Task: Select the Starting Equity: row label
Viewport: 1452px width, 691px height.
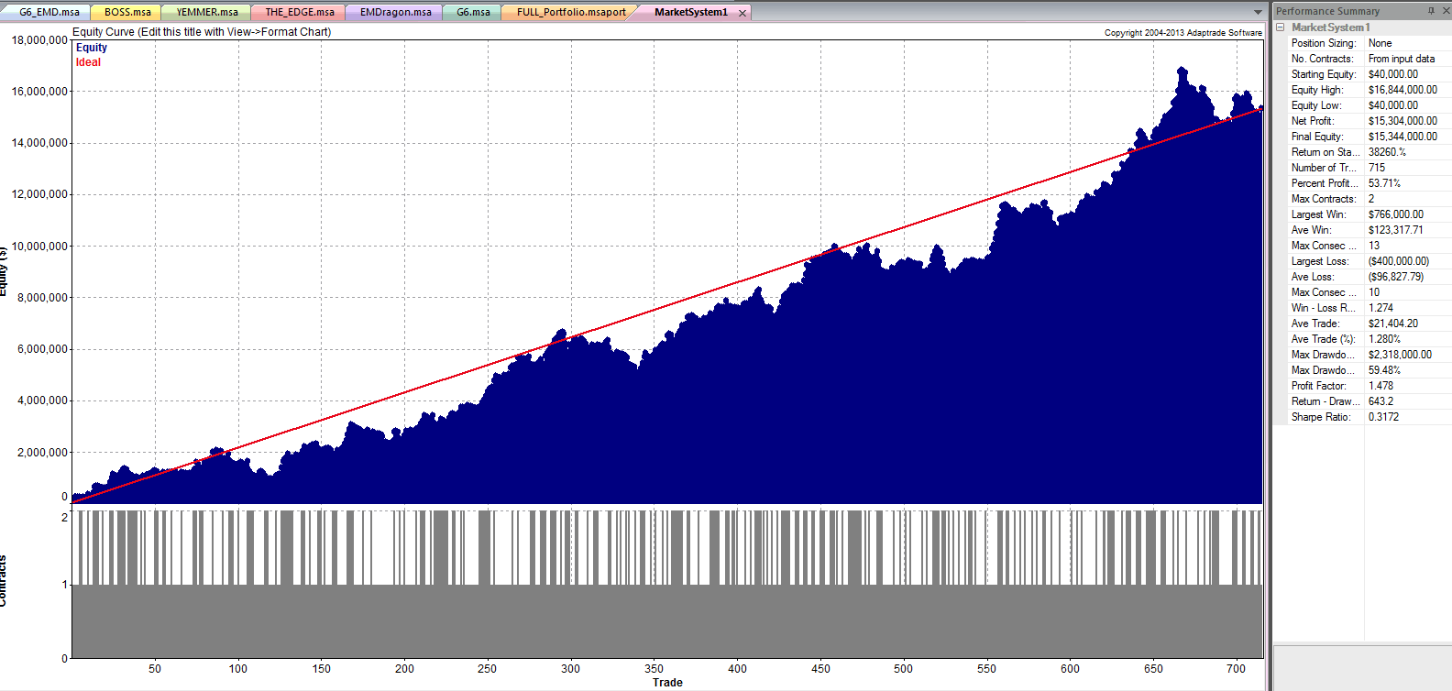Action: [x=1324, y=74]
